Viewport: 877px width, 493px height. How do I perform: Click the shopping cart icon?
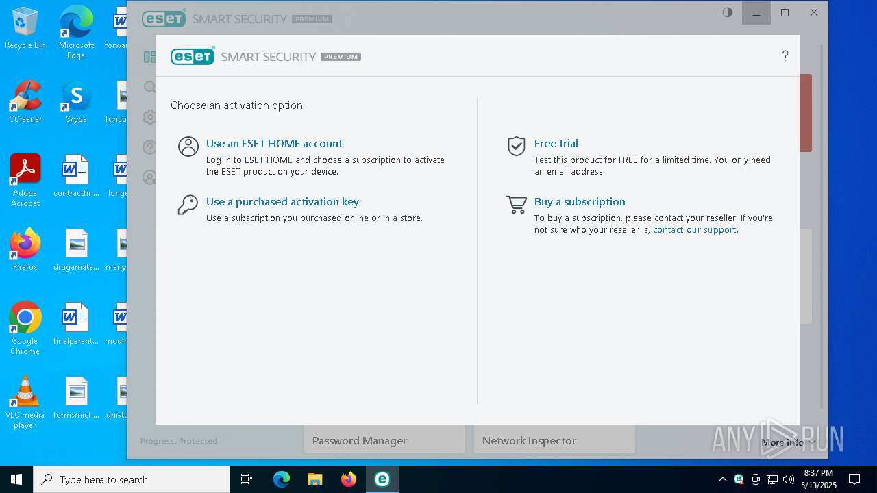pyautogui.click(x=517, y=205)
